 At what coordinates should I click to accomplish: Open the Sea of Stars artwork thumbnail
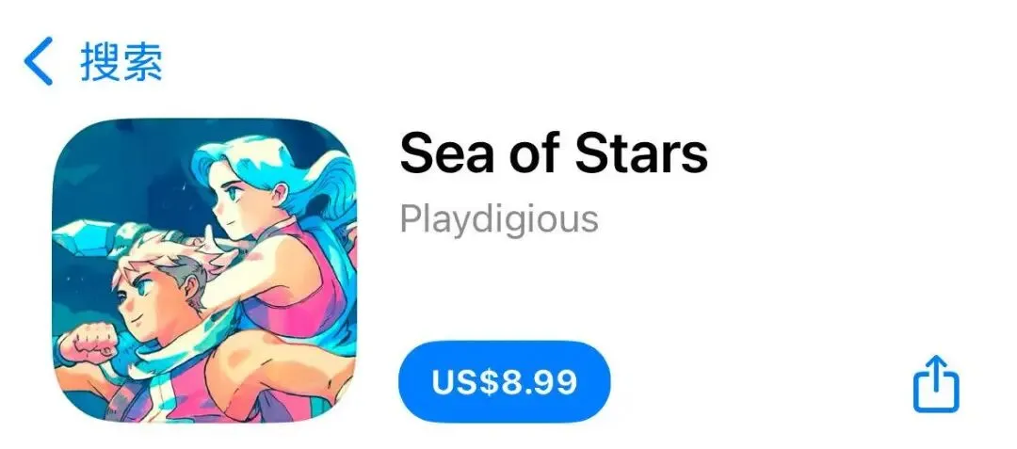(204, 270)
